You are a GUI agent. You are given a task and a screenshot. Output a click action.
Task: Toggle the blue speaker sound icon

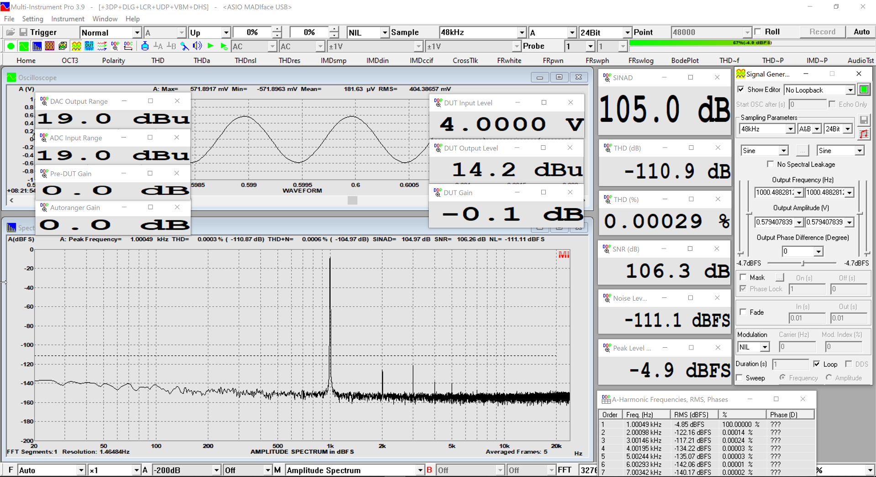coord(197,46)
